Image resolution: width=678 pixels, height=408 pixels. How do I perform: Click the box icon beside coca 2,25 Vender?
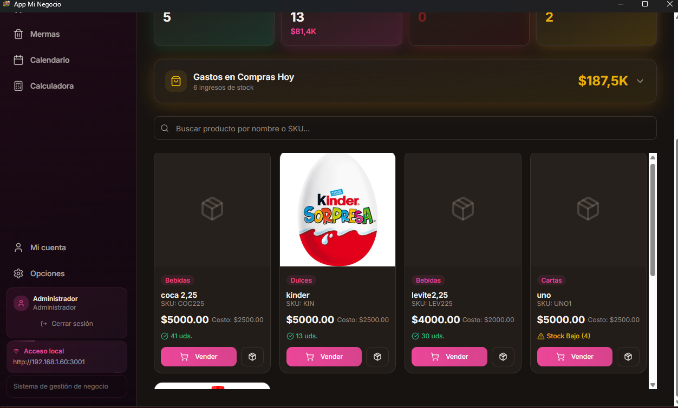tap(252, 357)
